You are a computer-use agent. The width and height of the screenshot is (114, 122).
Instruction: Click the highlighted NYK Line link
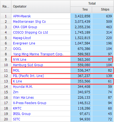(x=19, y=60)
